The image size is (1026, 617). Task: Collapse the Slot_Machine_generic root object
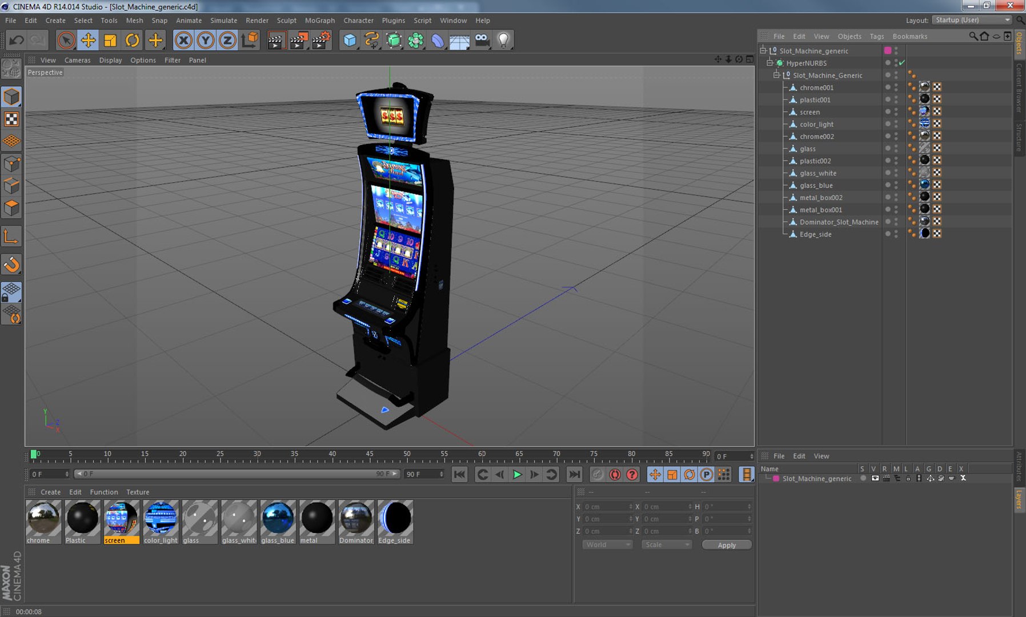[x=763, y=50]
